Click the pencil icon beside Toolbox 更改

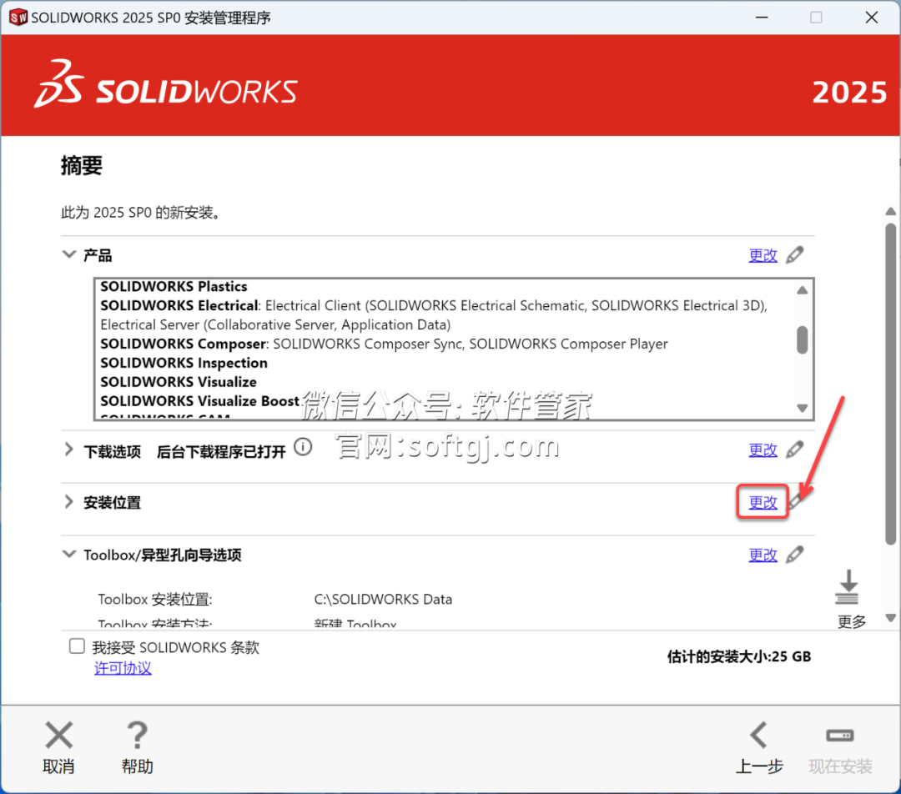(x=795, y=555)
